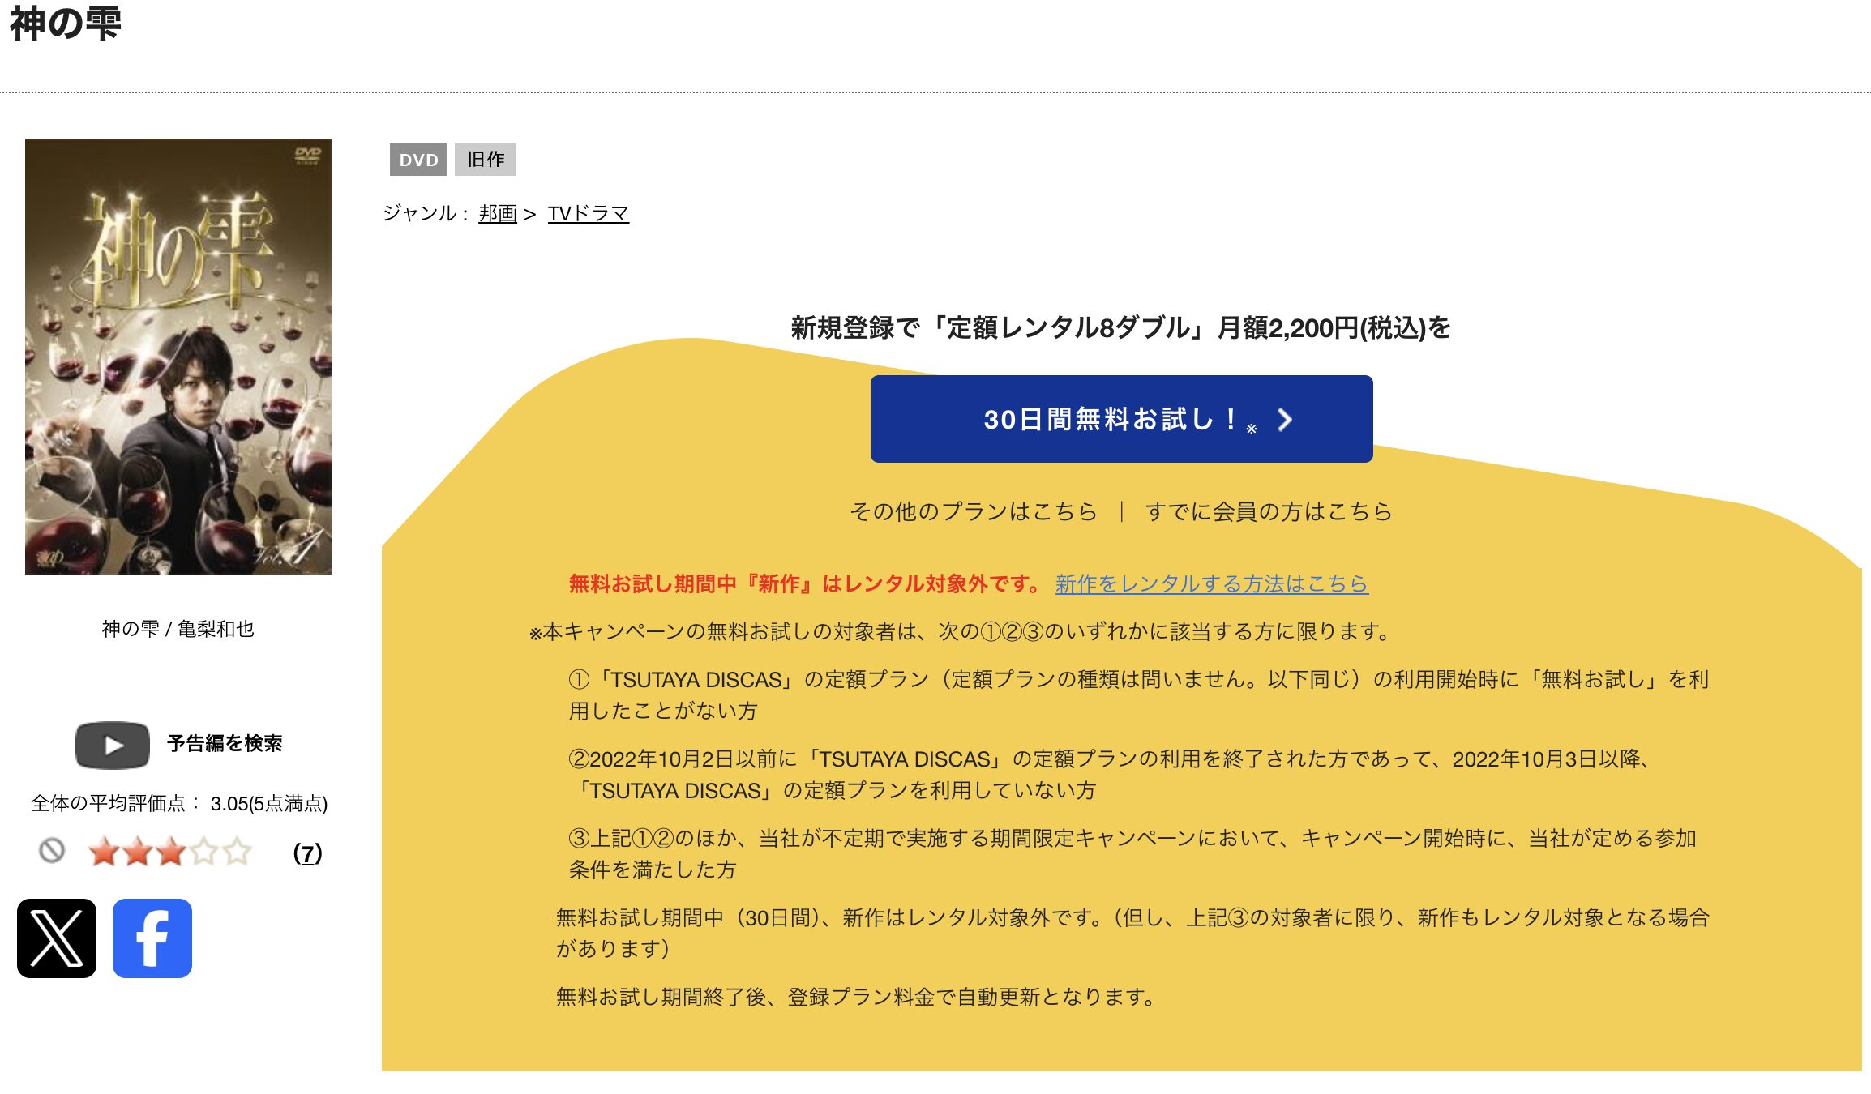Click the 神の雫 DVD cover thumbnail
The width and height of the screenshot is (1871, 1094).
click(178, 357)
